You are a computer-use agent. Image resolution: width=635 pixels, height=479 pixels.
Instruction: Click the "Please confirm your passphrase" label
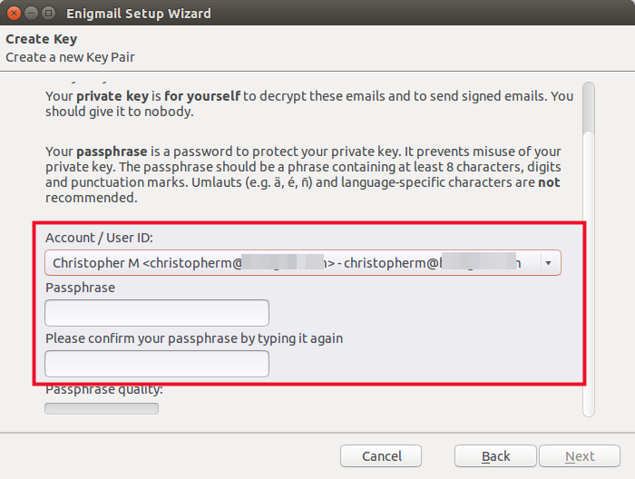click(194, 338)
